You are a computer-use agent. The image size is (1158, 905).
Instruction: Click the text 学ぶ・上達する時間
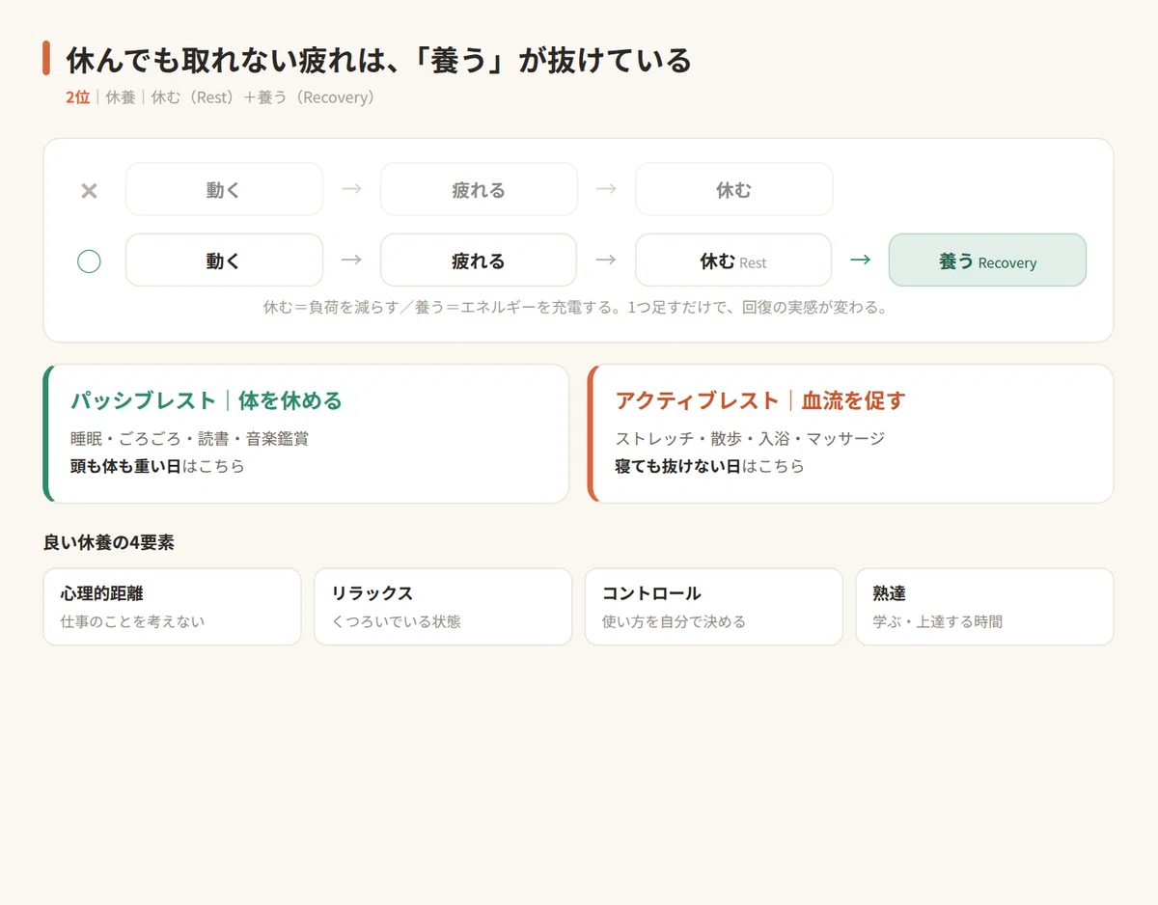coord(938,621)
